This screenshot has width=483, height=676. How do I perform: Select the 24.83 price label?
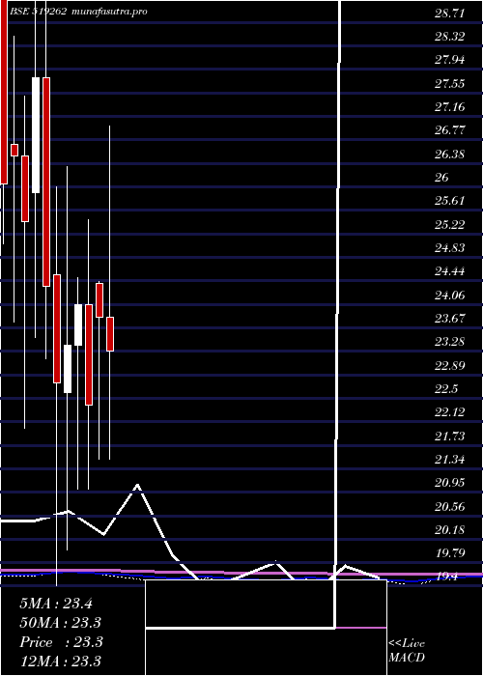pyautogui.click(x=449, y=248)
